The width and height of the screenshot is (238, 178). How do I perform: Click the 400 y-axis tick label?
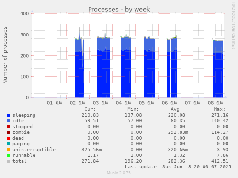click(24, 14)
